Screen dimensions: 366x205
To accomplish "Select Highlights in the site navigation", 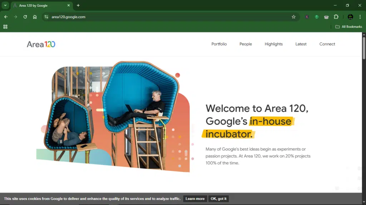I will click(x=273, y=44).
